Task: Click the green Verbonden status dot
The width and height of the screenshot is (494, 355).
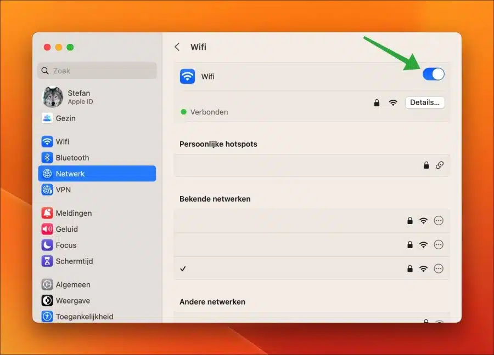Action: click(x=183, y=112)
